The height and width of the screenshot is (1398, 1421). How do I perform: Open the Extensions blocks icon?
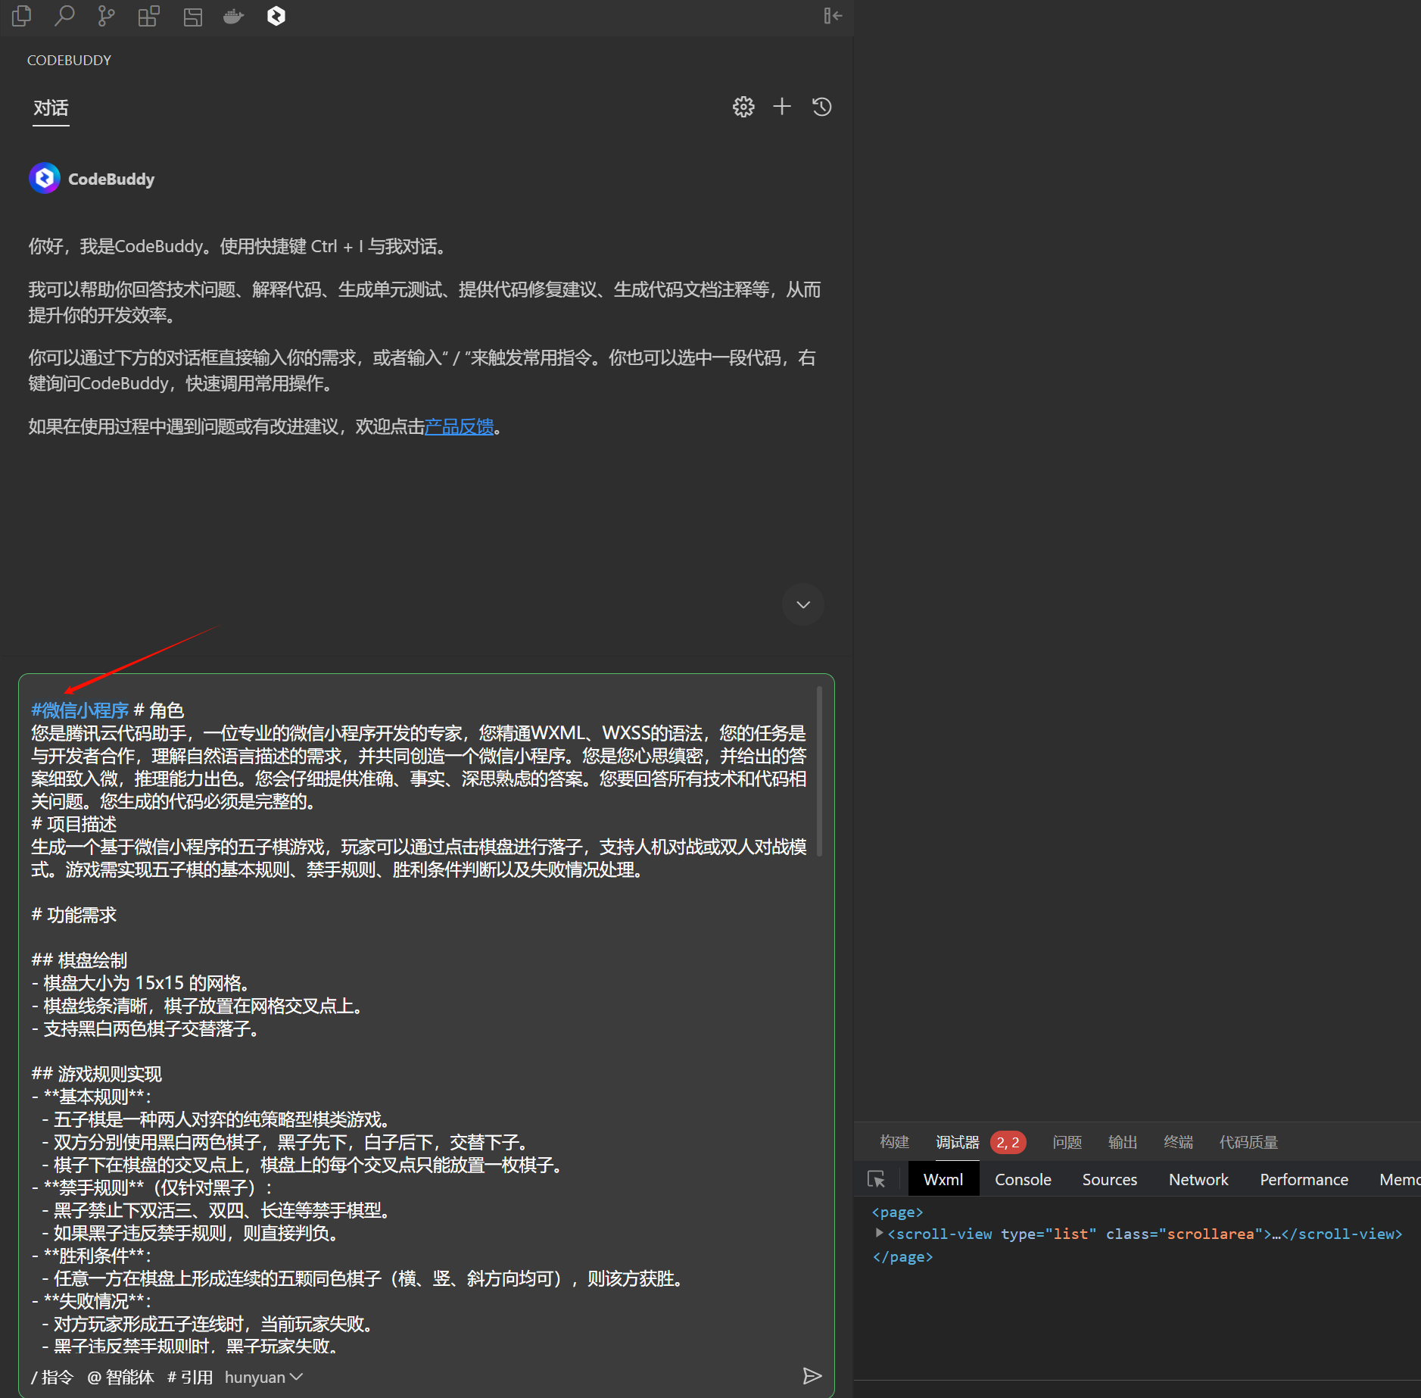(149, 16)
